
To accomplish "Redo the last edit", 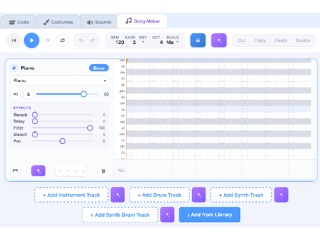I will (x=93, y=41).
